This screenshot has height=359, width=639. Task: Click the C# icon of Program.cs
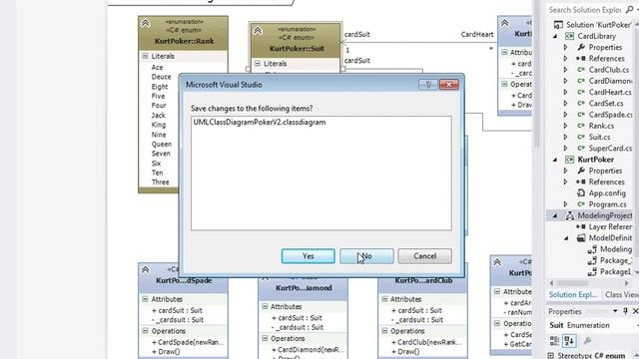[581, 204]
